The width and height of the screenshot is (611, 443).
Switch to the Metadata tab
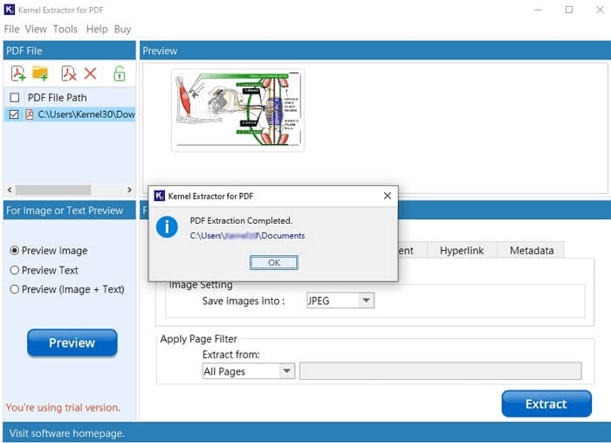pyautogui.click(x=532, y=251)
